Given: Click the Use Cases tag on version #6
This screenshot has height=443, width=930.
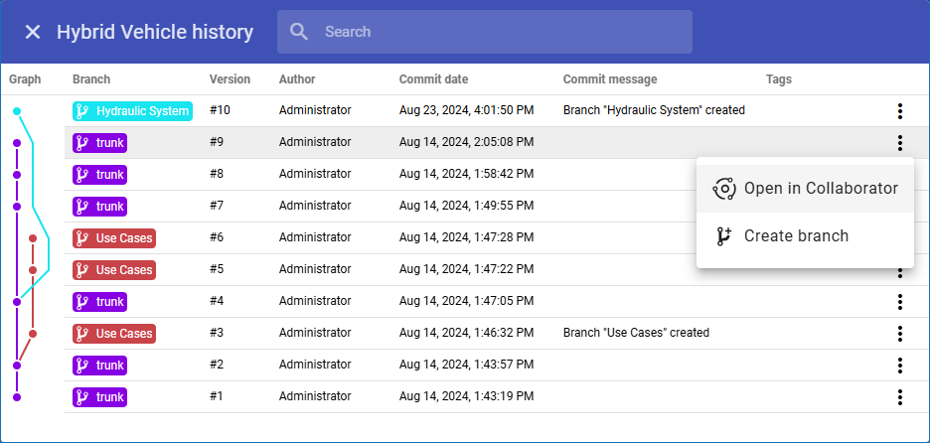Looking at the screenshot, I should pyautogui.click(x=114, y=238).
